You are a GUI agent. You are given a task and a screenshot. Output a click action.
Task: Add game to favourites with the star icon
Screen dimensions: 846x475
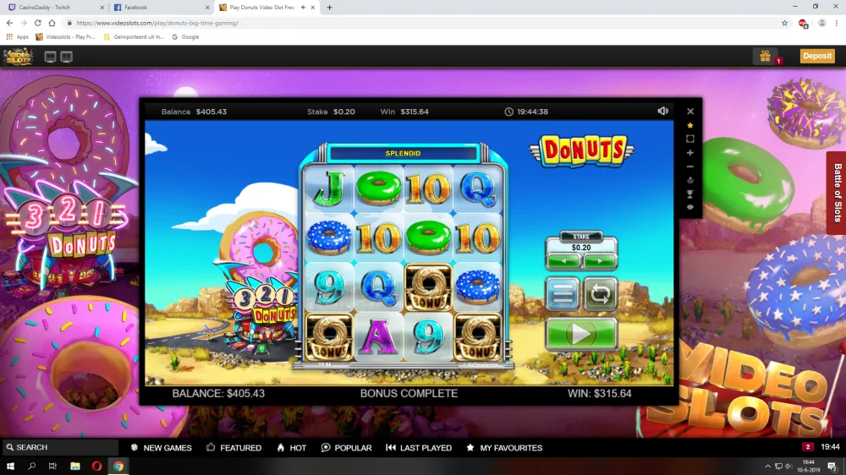click(690, 125)
